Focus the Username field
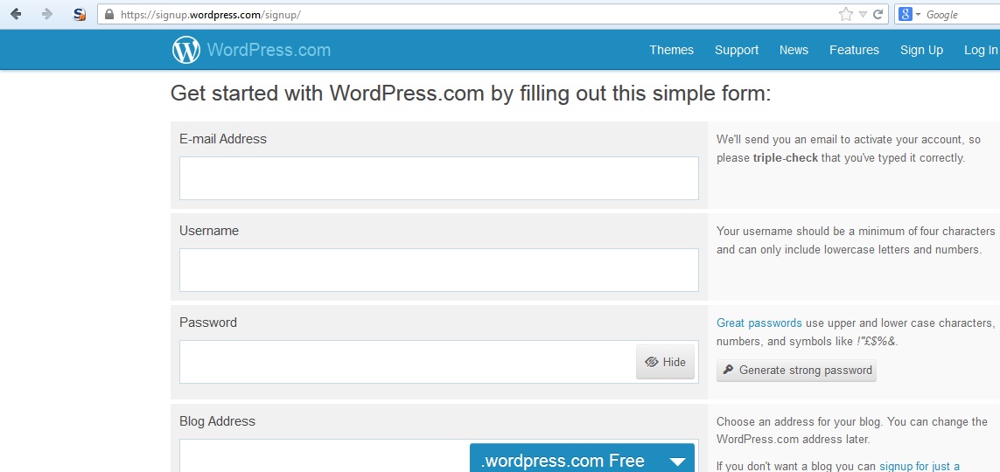This screenshot has height=472, width=1000. (x=439, y=270)
